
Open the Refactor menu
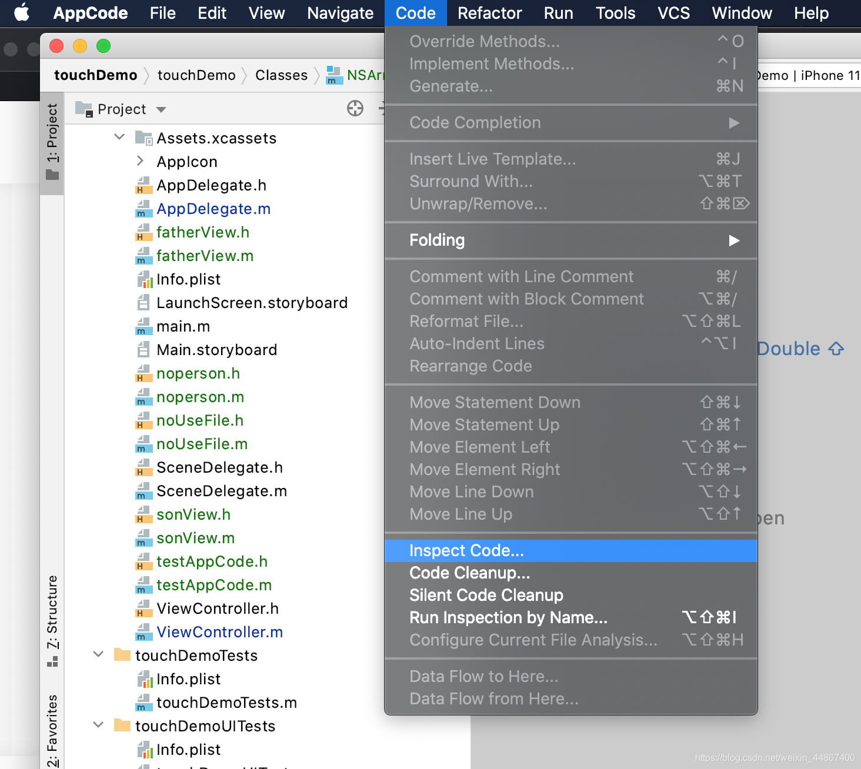(489, 13)
